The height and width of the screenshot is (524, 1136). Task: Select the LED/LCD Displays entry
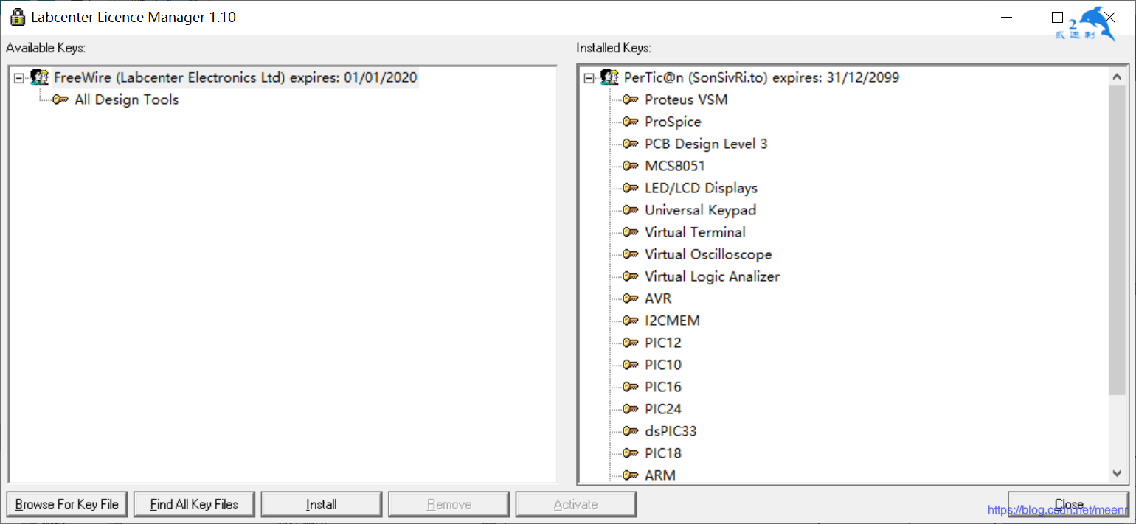coord(701,188)
